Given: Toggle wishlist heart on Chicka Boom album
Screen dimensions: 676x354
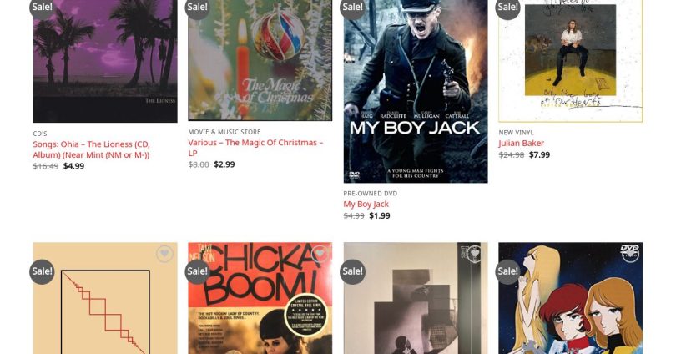Looking at the screenshot, I should (320, 254).
